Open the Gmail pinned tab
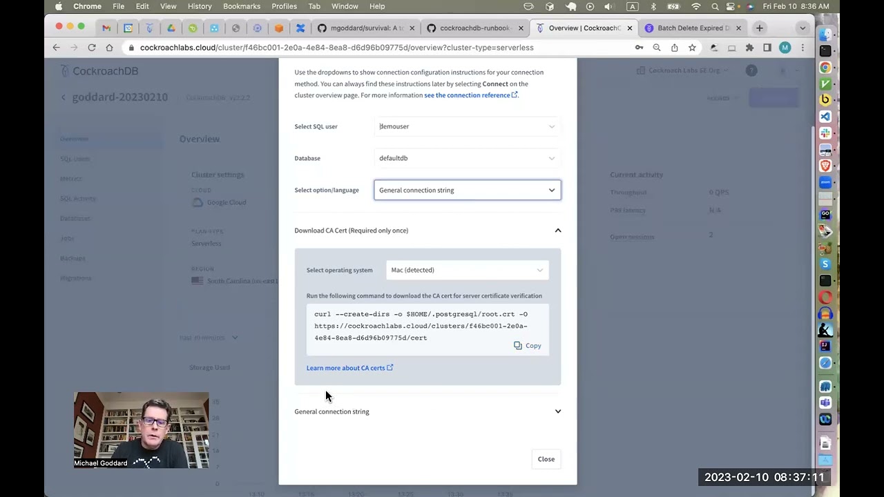This screenshot has height=497, width=884. 106,28
